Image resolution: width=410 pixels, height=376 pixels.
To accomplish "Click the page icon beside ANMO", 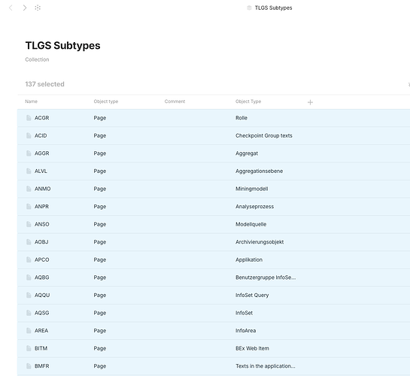I will coord(29,189).
